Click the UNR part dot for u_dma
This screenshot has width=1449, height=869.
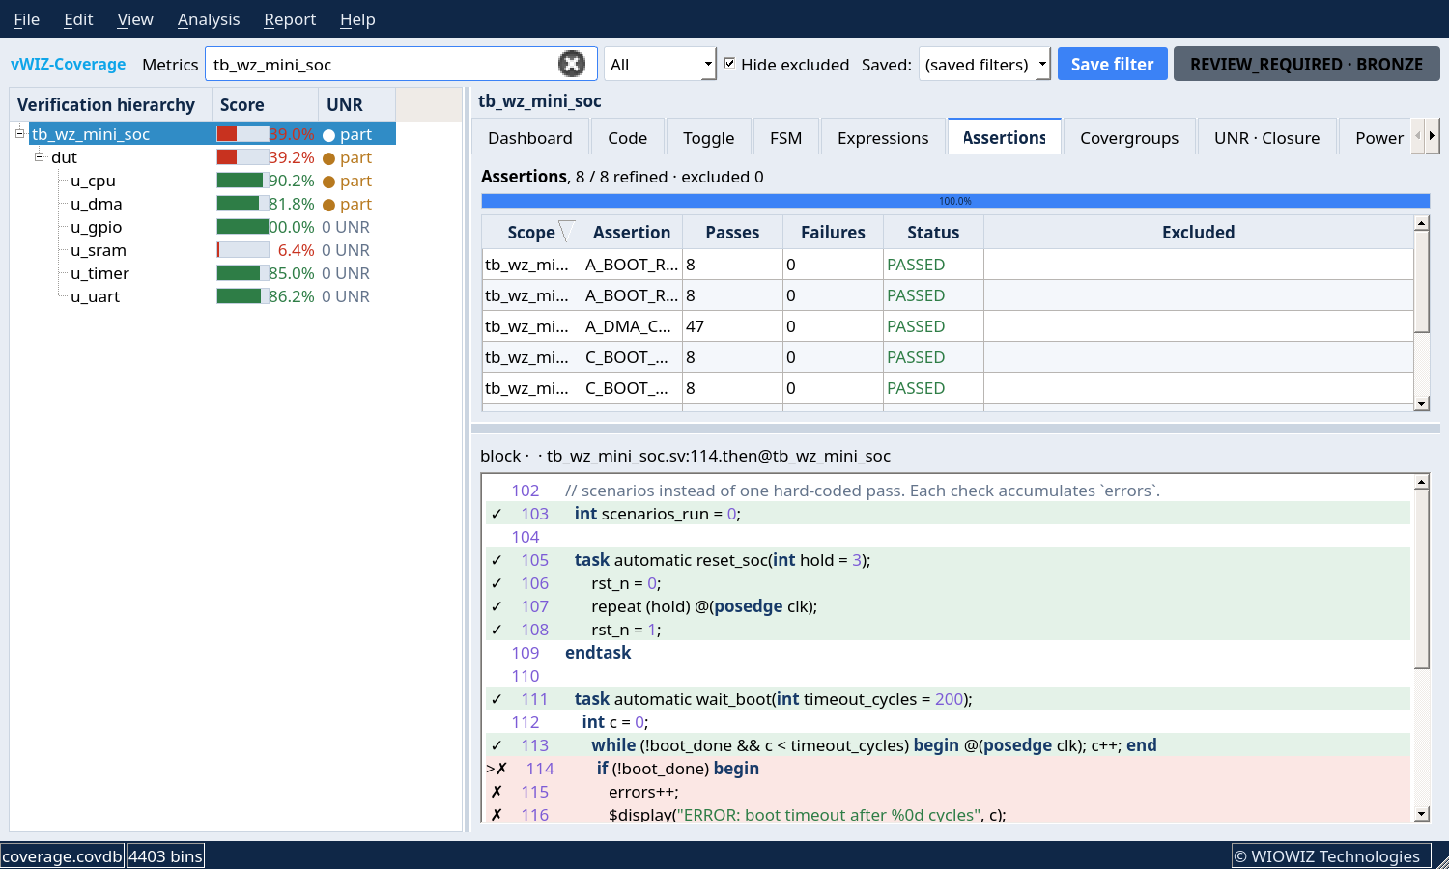328,205
